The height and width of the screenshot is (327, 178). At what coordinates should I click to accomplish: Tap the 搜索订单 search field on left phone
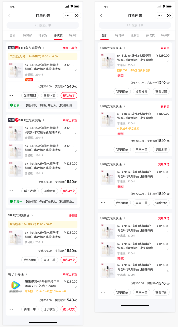(43, 25)
